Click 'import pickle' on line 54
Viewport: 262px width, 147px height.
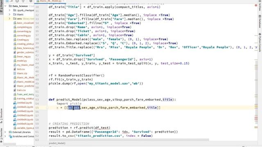tap(69, 103)
